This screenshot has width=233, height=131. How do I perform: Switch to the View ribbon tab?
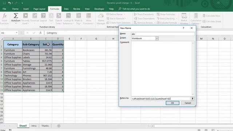coord(87,9)
